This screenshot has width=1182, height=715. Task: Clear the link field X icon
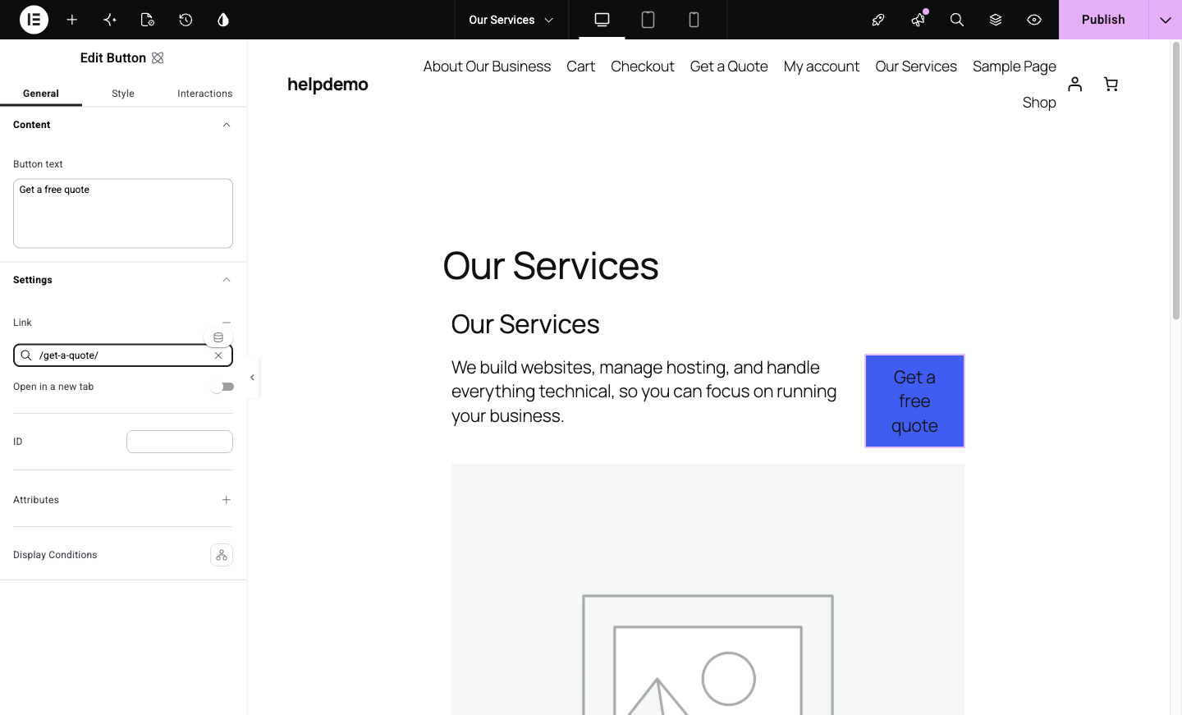[x=218, y=355]
